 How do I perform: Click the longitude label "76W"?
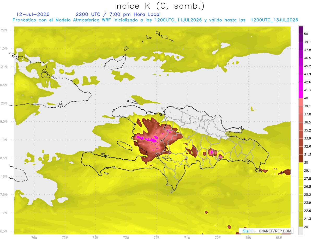(x=34, y=237)
